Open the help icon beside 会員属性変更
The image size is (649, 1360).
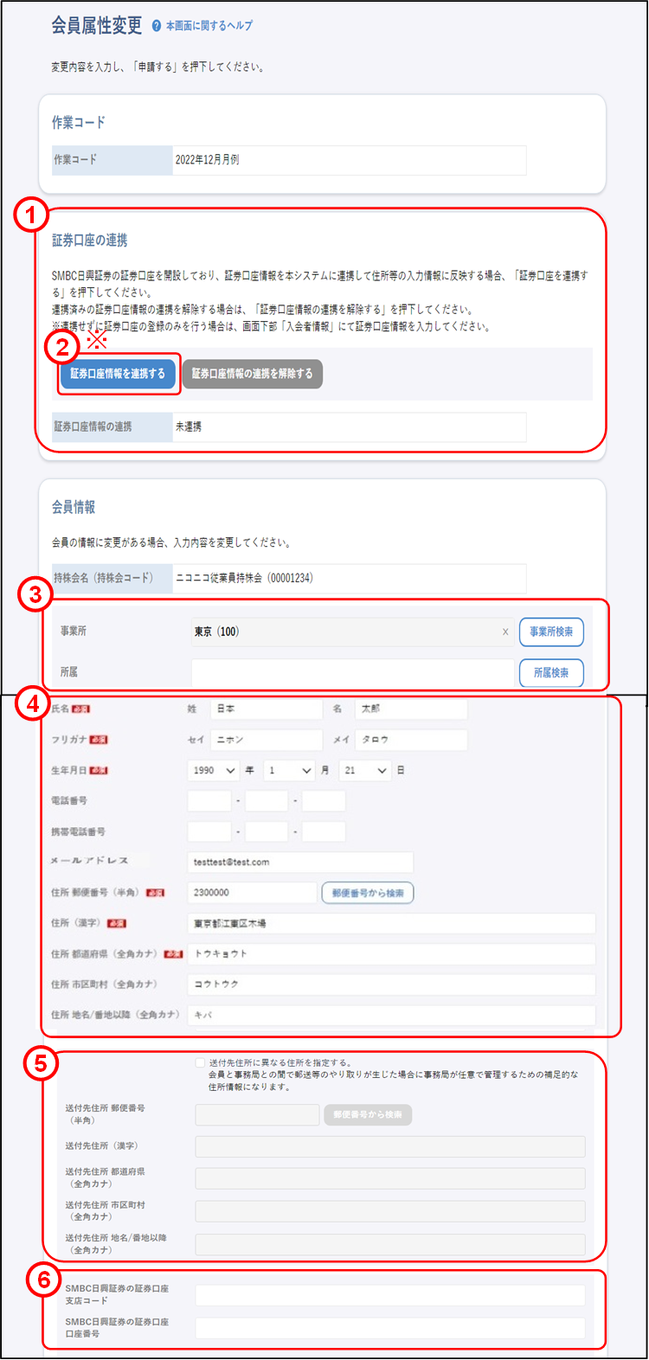[157, 26]
